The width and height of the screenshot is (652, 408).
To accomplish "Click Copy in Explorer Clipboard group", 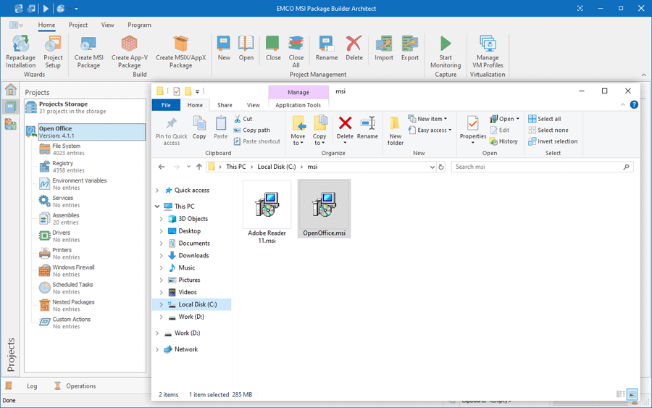I will click(199, 128).
